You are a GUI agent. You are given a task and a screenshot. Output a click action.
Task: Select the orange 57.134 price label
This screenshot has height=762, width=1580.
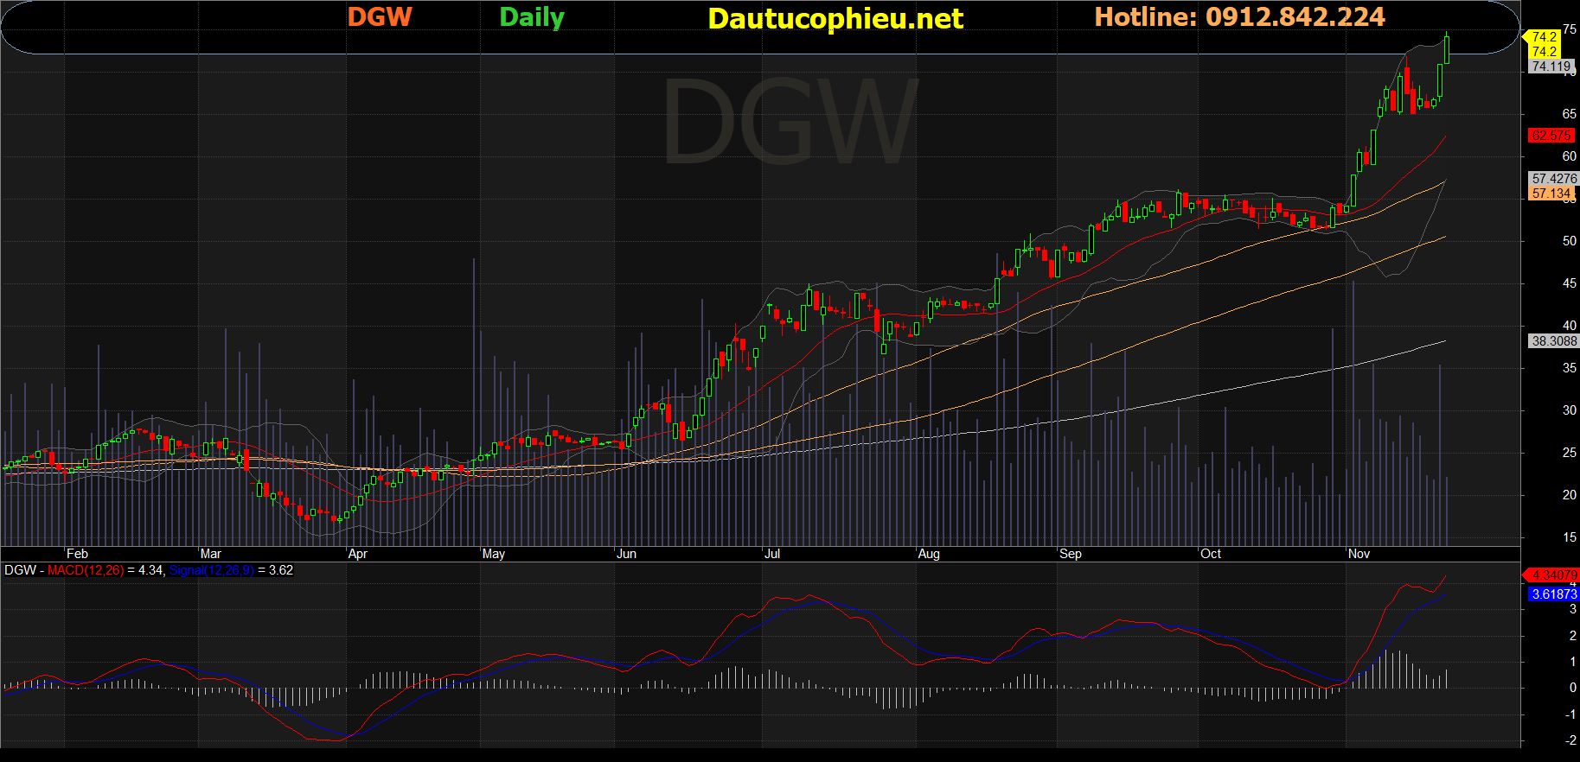coord(1551,194)
